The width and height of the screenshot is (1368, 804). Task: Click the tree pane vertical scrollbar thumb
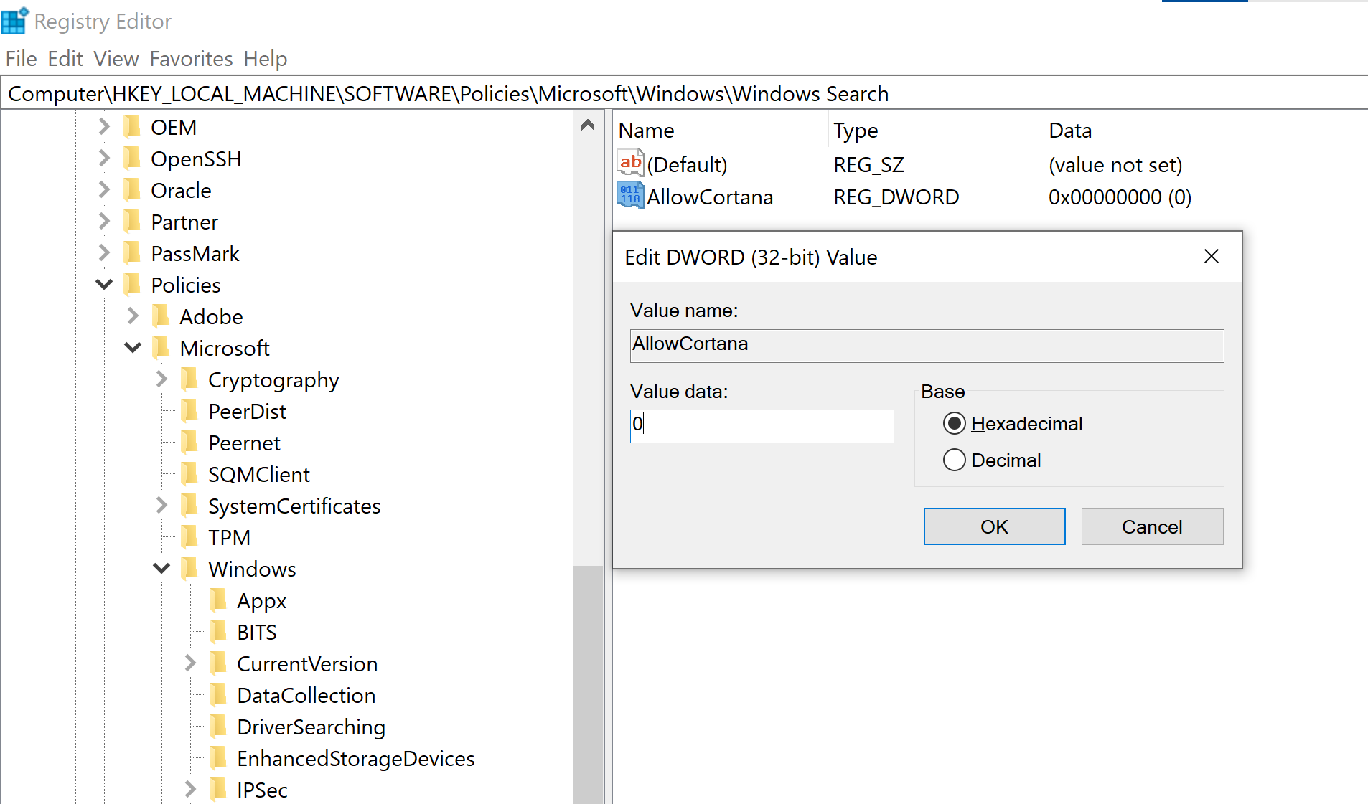click(x=588, y=681)
